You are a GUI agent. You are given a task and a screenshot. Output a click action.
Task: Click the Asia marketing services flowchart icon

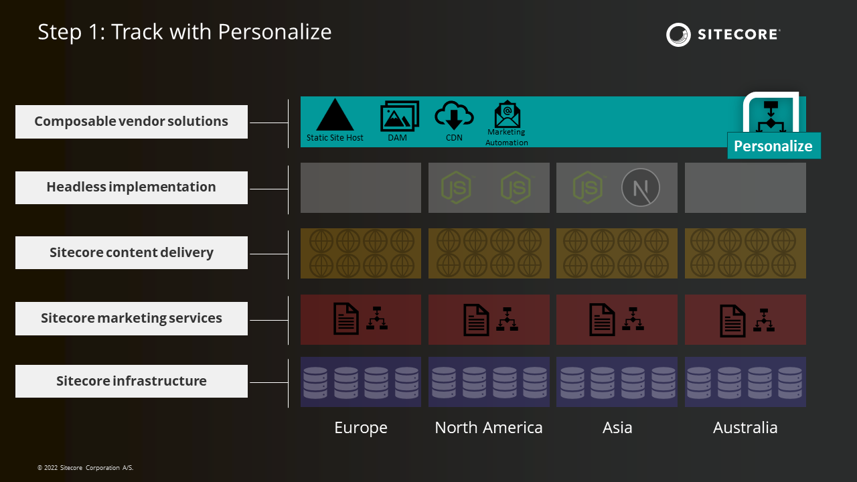tap(633, 319)
